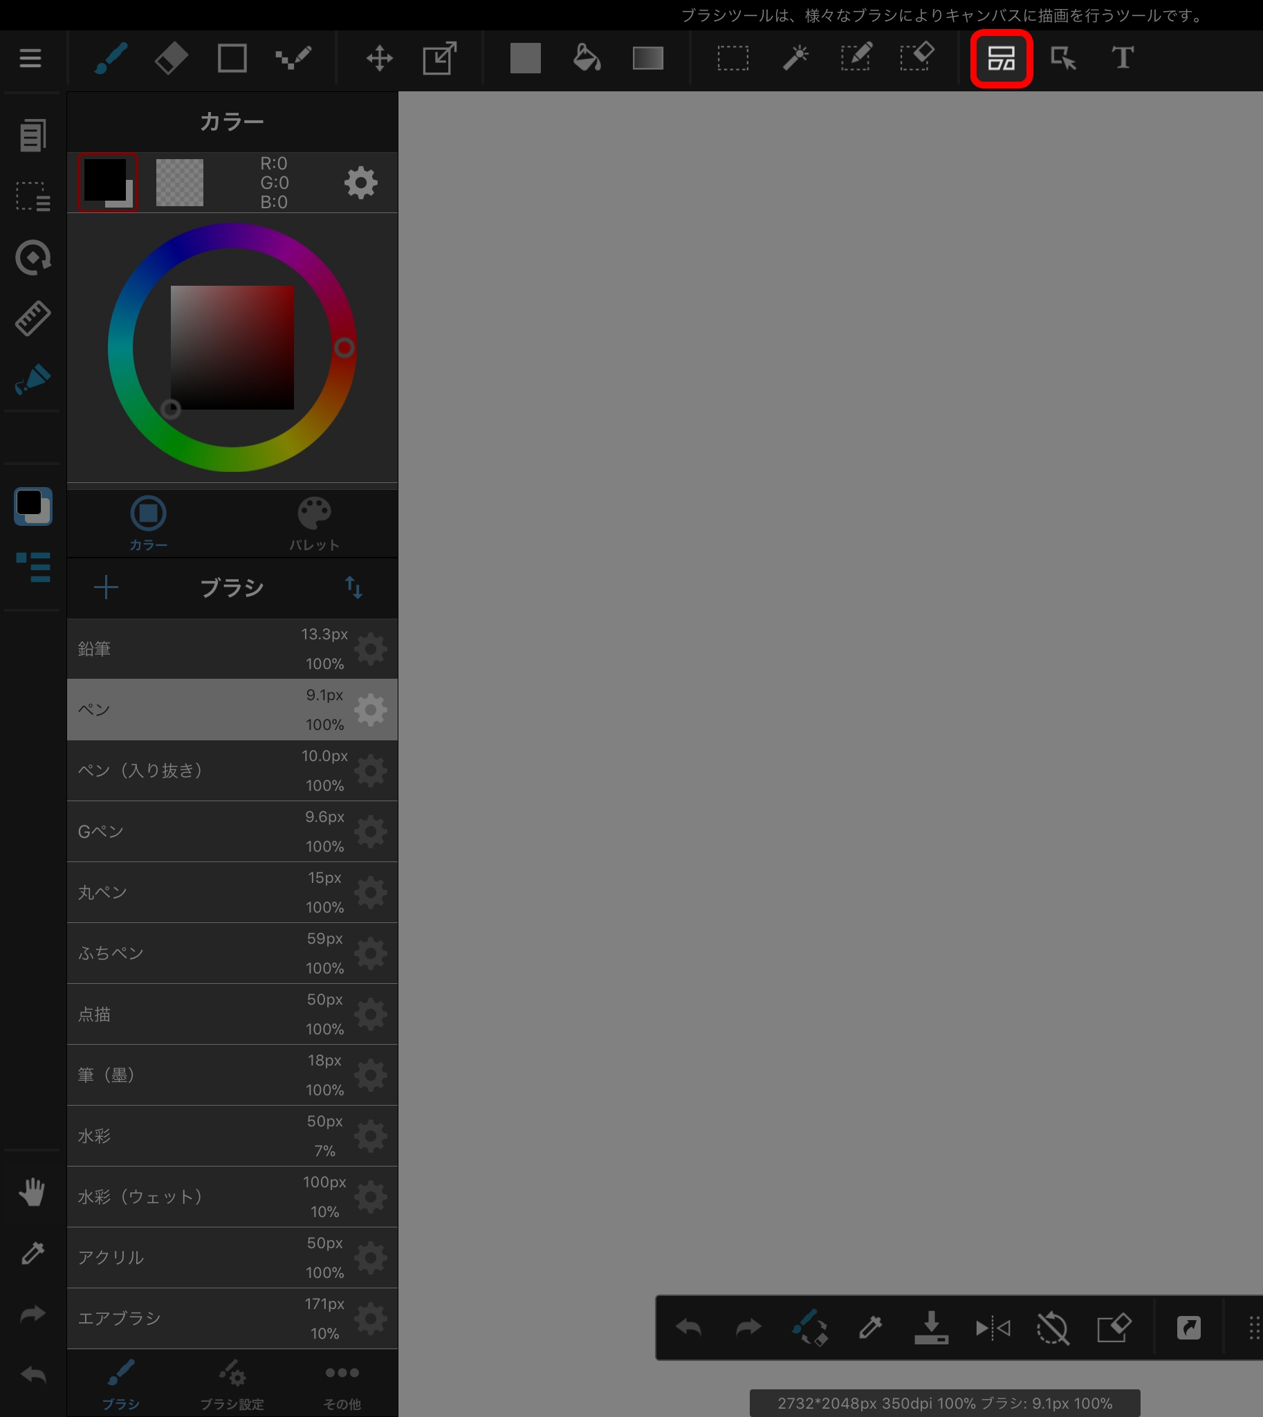The width and height of the screenshot is (1263, 1417).
Task: Click the brush sort arrows
Action: point(354,587)
